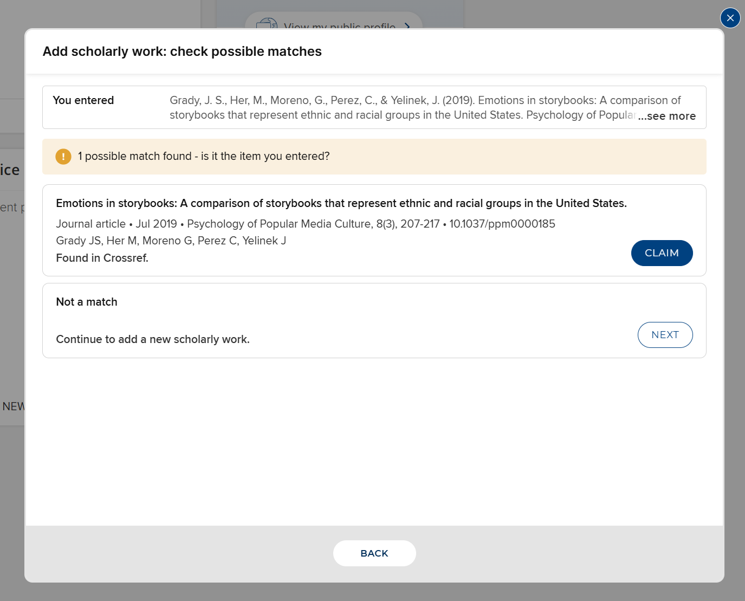The height and width of the screenshot is (601, 745).
Task: Click the dialog title Add scholarly work
Action: (x=182, y=51)
